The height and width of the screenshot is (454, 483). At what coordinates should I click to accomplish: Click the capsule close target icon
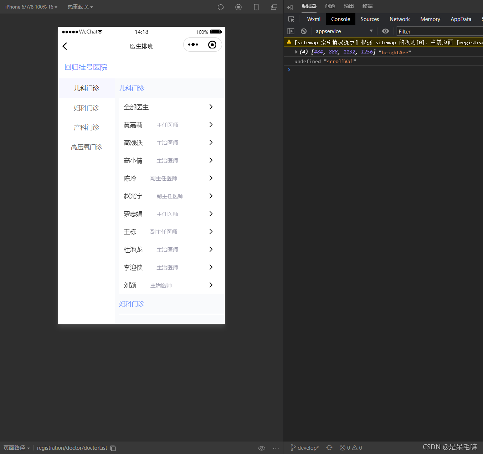point(212,45)
